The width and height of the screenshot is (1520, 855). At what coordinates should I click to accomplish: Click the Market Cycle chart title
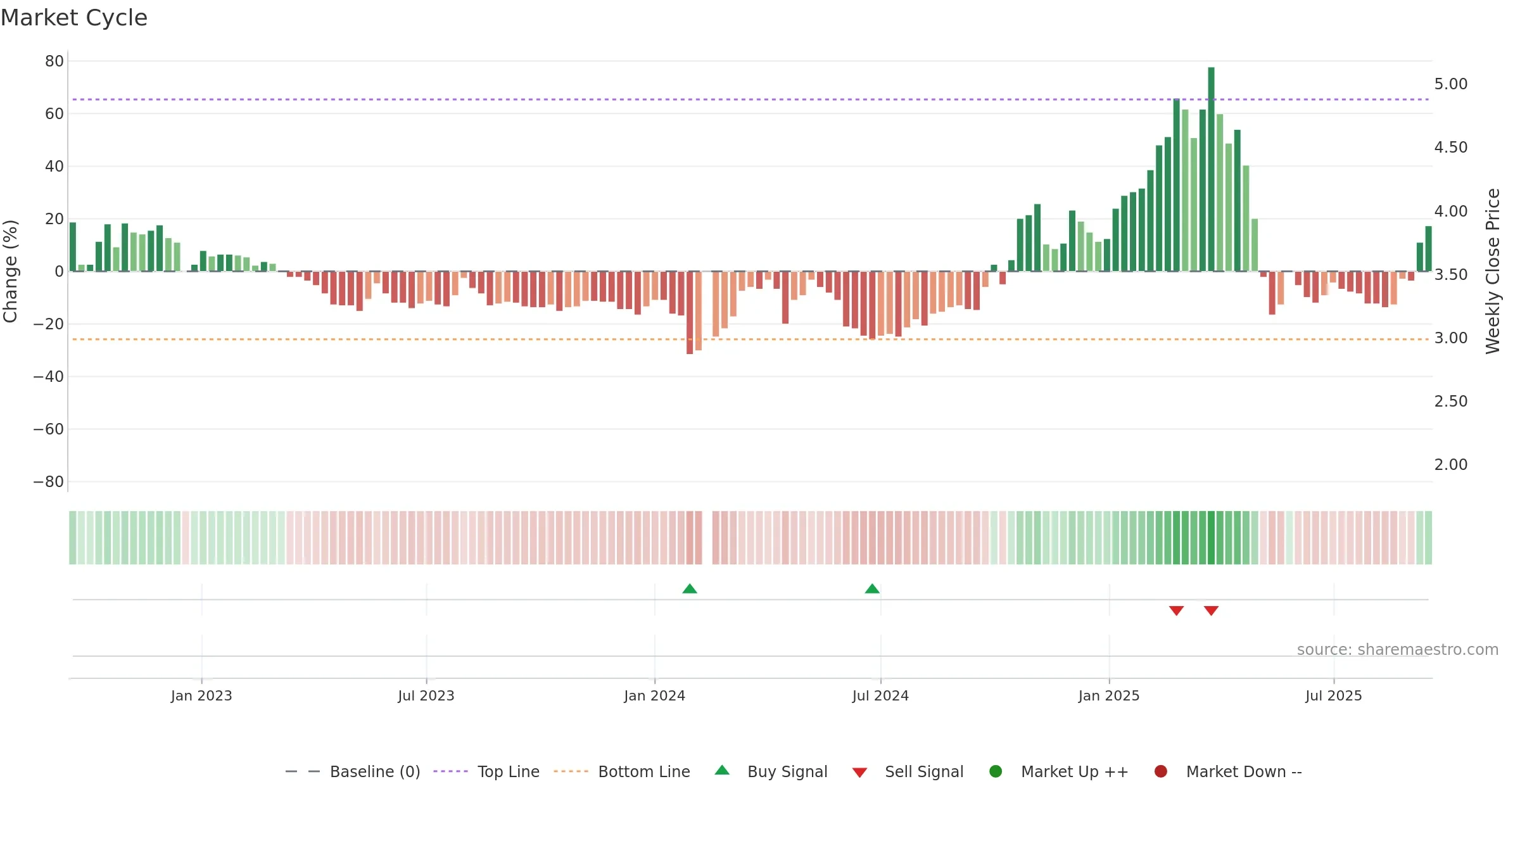74,18
